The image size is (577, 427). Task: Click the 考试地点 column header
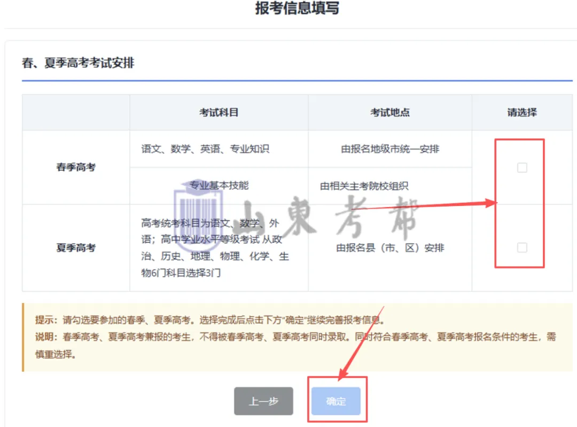390,113
